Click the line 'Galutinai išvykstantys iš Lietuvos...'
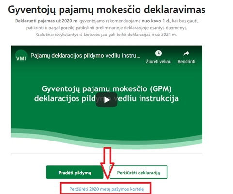Viewport: 233px width, 194px height. tap(107, 35)
